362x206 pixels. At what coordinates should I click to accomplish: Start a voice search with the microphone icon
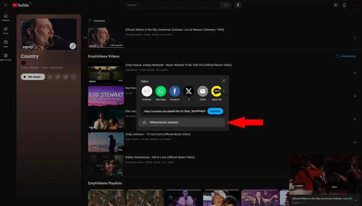tap(238, 5)
